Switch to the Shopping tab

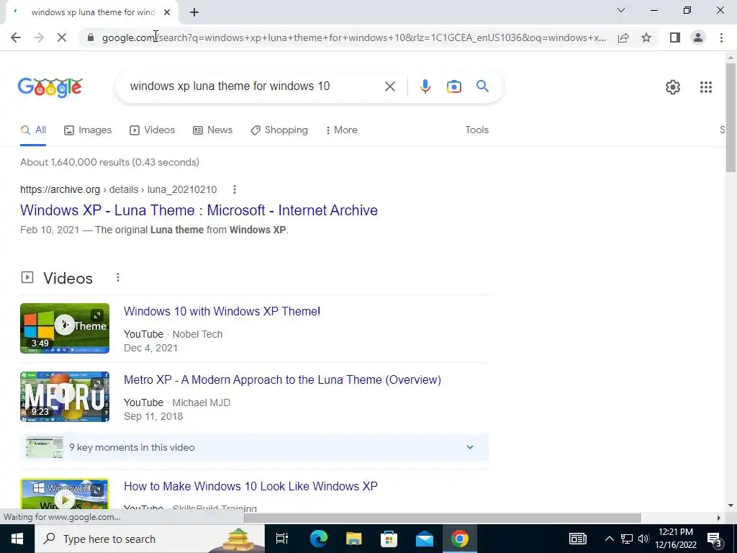coord(279,130)
